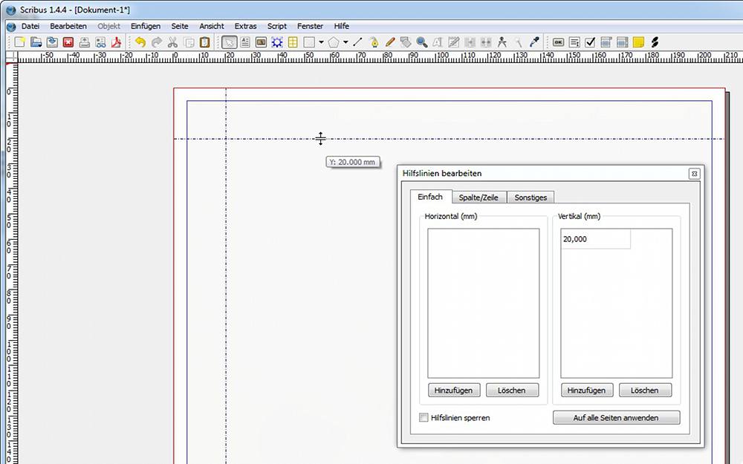Switch to the Einfach tab
The height and width of the screenshot is (464, 743).
(x=430, y=197)
